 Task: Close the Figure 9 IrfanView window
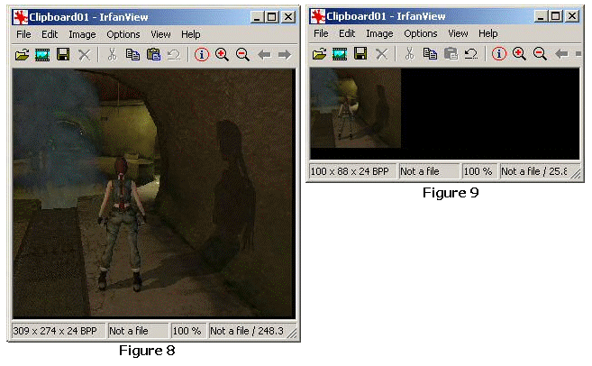572,16
